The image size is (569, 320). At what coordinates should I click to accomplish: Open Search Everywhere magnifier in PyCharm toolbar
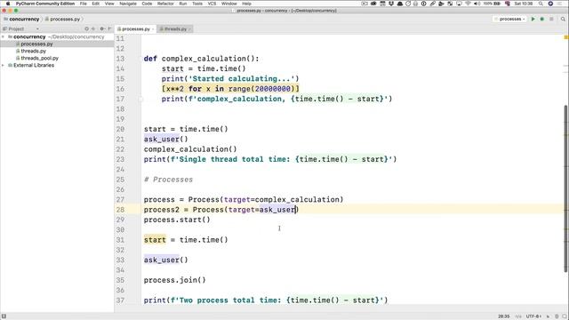pos(563,20)
